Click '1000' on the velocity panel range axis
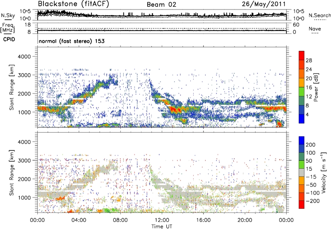The height and width of the screenshot is (229, 331). coord(24,198)
